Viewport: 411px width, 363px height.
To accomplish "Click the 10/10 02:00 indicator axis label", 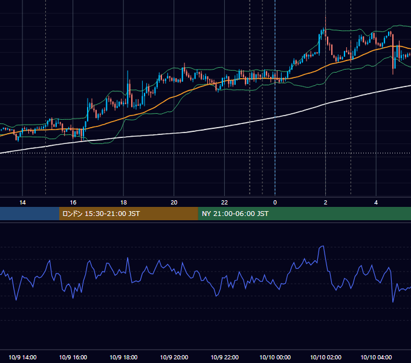I will [x=326, y=357].
